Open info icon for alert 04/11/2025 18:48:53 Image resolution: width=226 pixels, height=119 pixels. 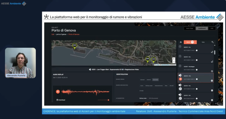(197, 70)
